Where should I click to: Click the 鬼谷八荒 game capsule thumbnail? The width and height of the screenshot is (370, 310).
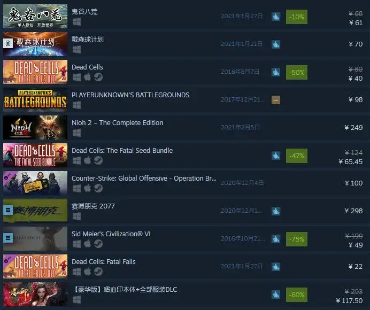pos(35,16)
